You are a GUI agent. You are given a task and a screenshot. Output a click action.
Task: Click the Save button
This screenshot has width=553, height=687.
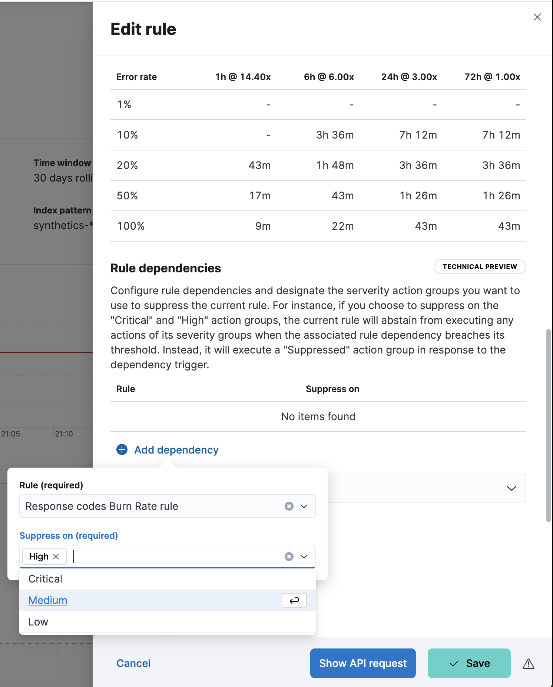[x=469, y=663]
